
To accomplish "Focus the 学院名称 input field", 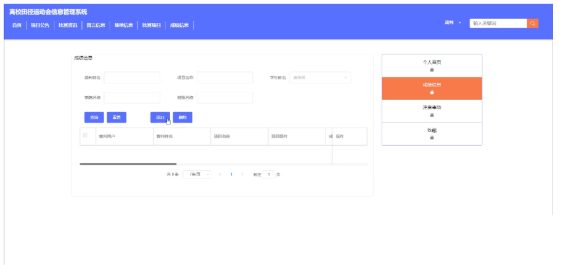I will tap(132, 97).
